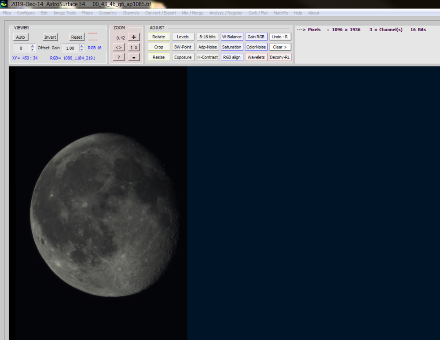Click the Deconv-RL button
This screenshot has width=440, height=340.
pyautogui.click(x=280, y=57)
